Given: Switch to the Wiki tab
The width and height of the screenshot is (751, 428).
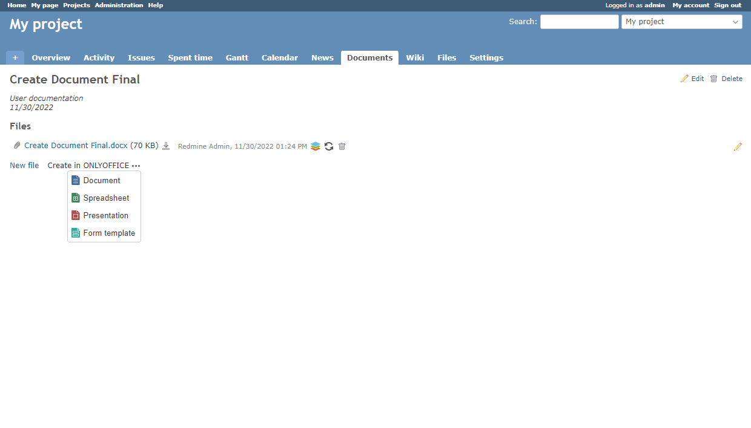Looking at the screenshot, I should click(x=415, y=58).
